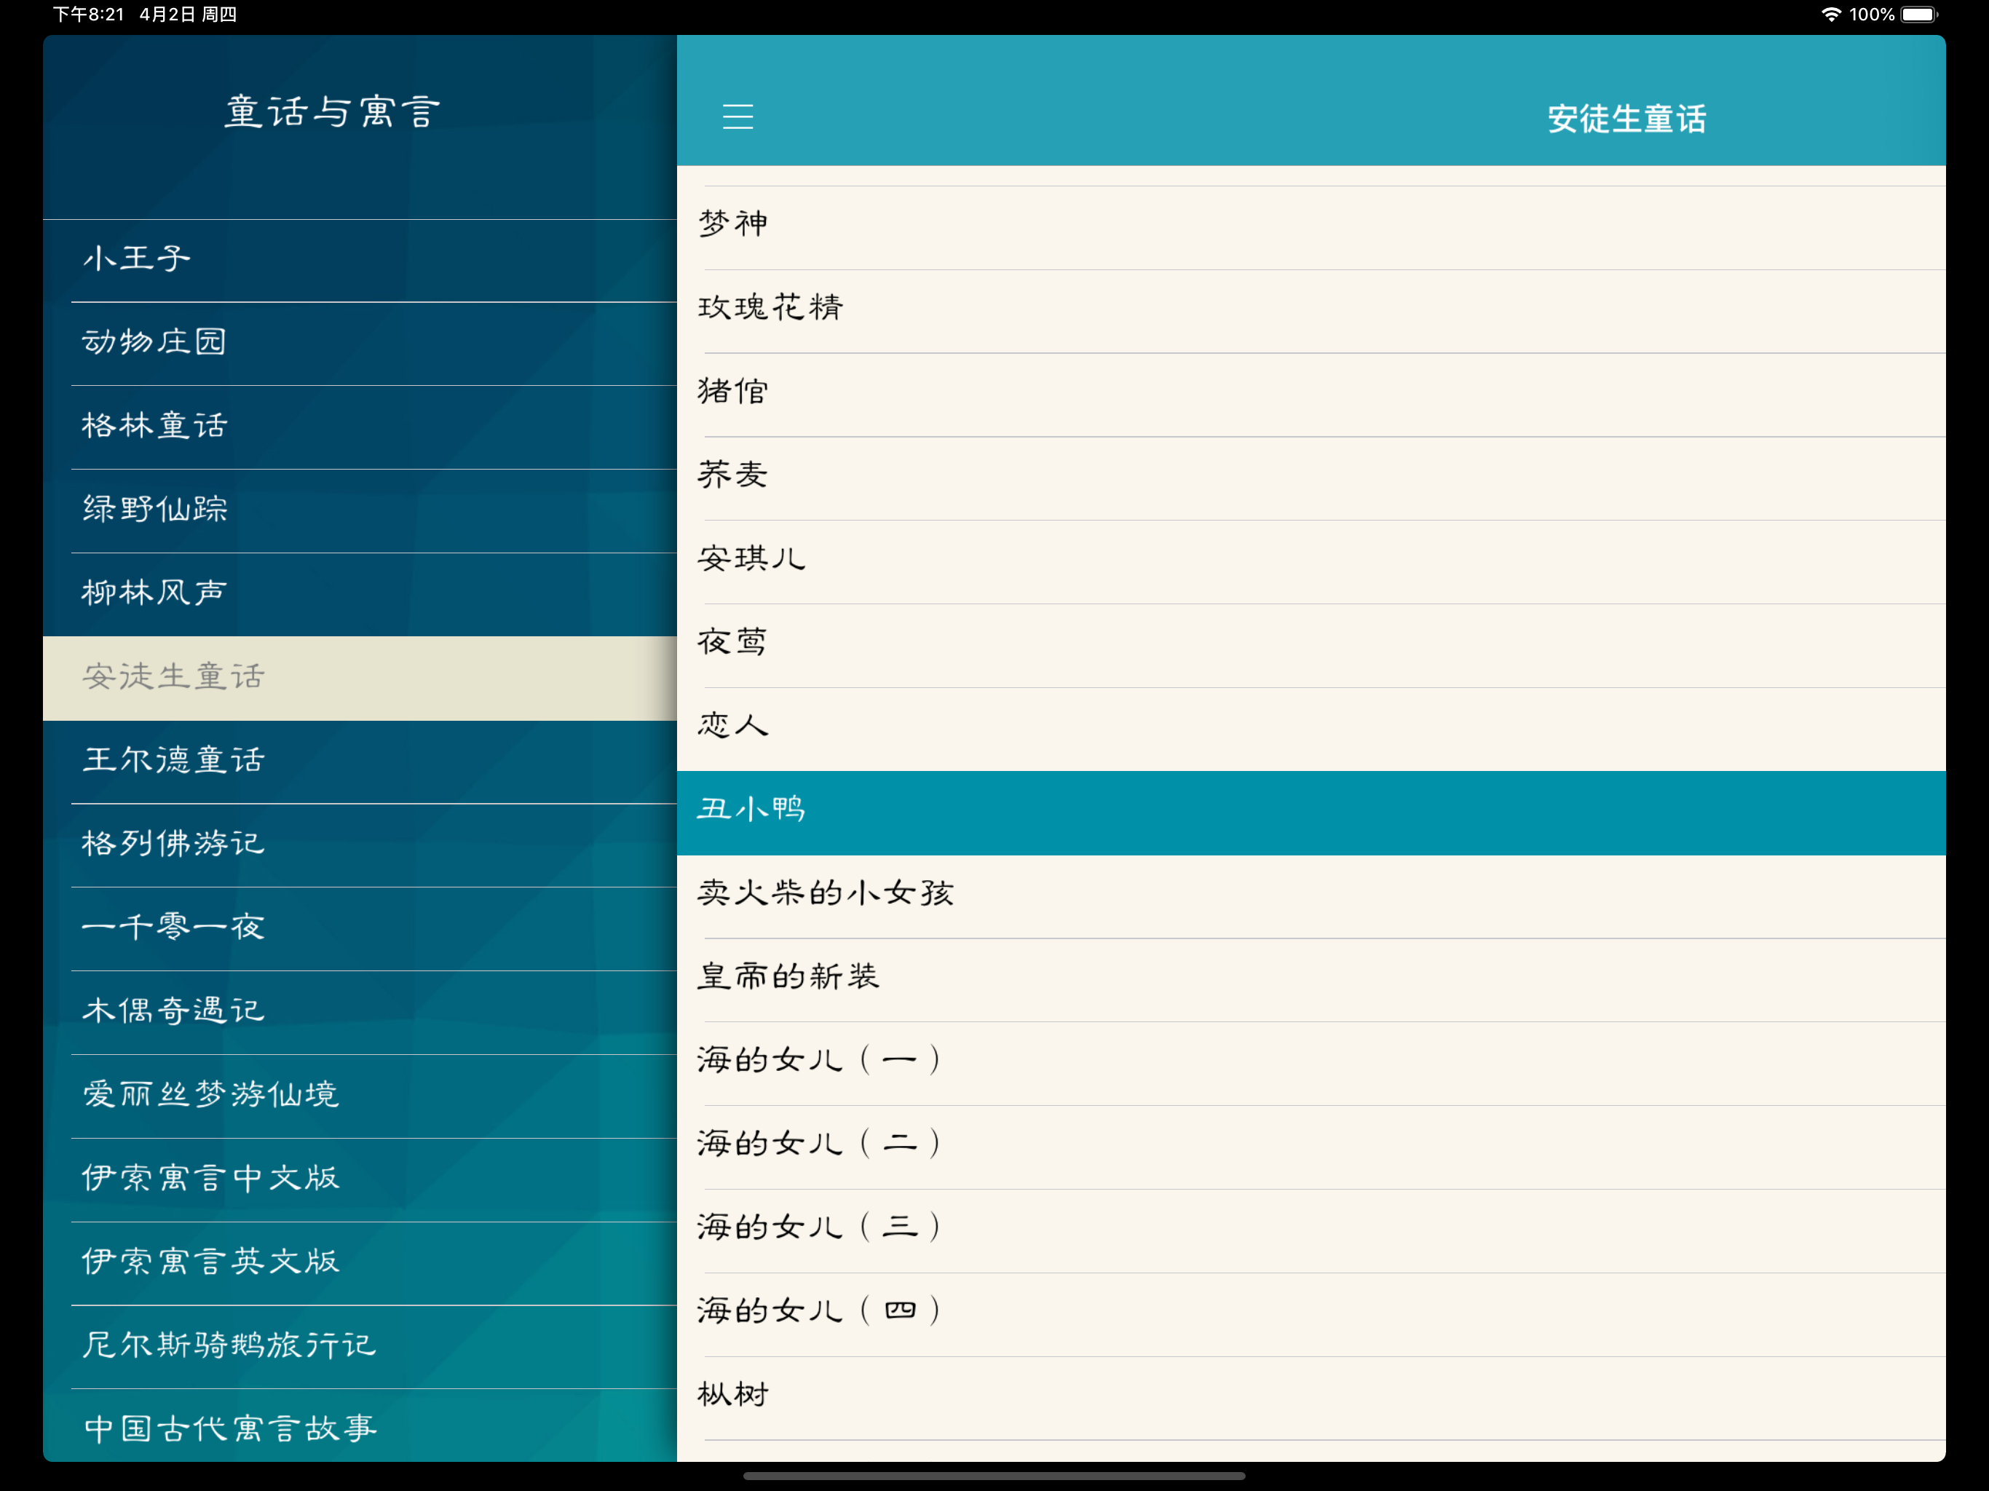Tap the status bar date 4月2日 周四

[188, 15]
